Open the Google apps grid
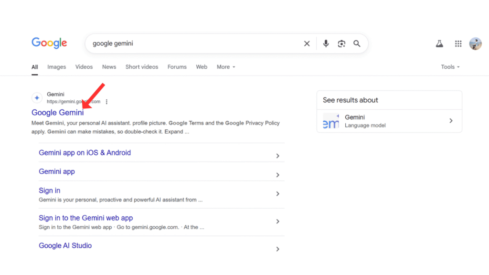This screenshot has width=489, height=275. pos(458,43)
